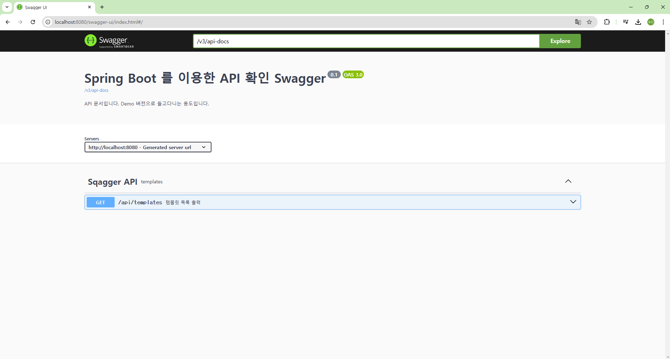This screenshot has height=359, width=670.
Task: Open the Servers dropdown
Action: pos(148,147)
